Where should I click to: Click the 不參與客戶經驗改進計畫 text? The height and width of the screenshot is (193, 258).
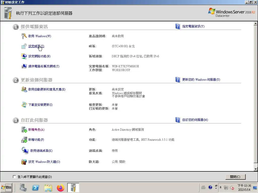(128, 96)
